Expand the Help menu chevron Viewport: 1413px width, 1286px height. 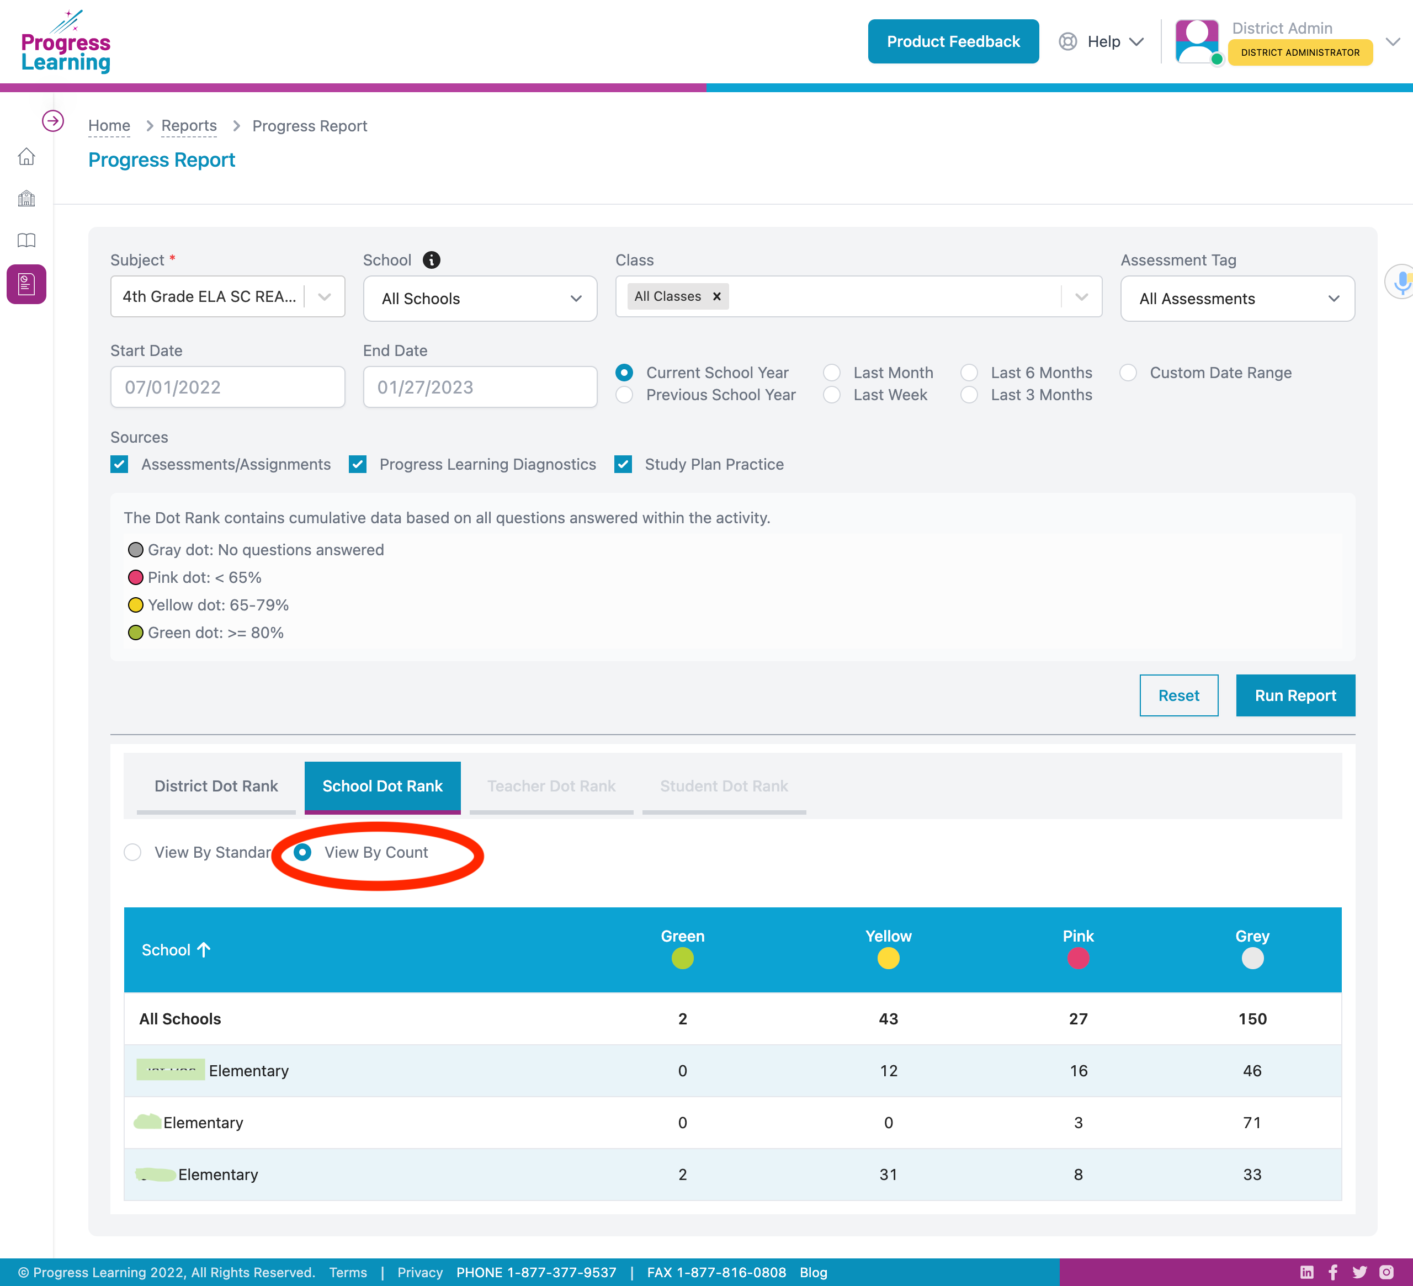tap(1136, 42)
